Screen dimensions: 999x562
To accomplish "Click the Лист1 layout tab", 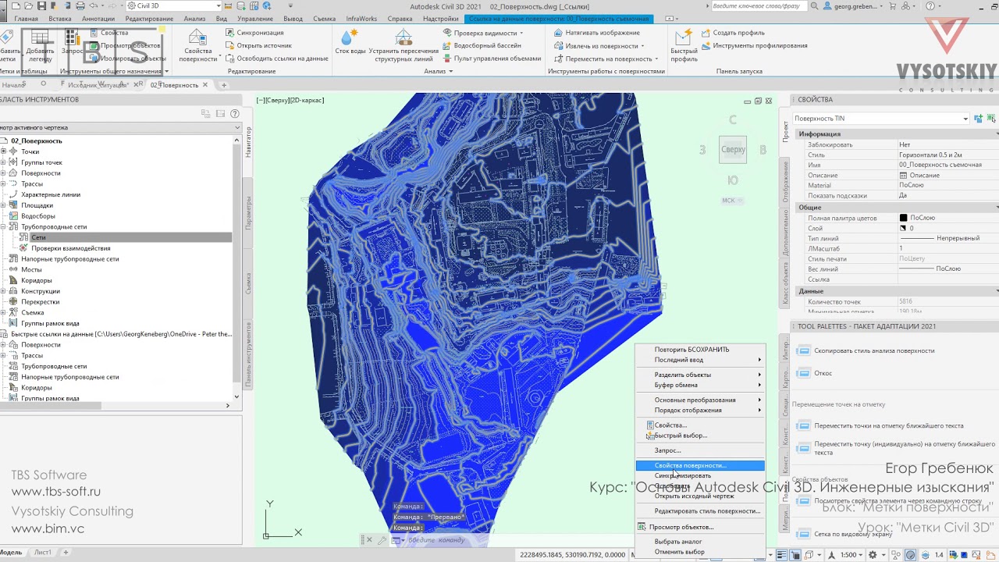I will 43,553.
